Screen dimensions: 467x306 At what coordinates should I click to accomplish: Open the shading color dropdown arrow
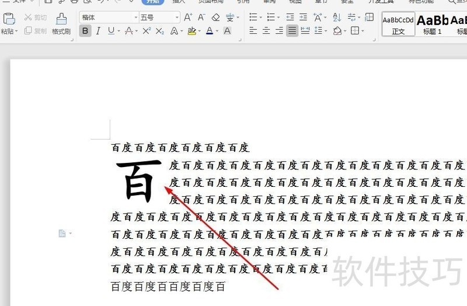click(345, 31)
